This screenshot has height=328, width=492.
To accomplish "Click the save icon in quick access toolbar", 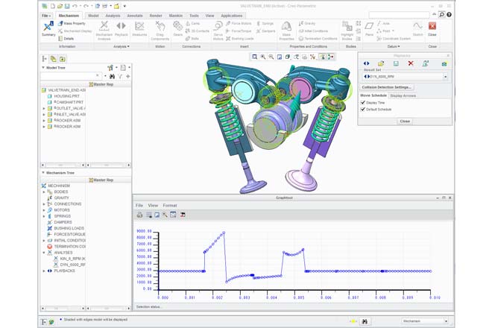I will coord(67,6).
